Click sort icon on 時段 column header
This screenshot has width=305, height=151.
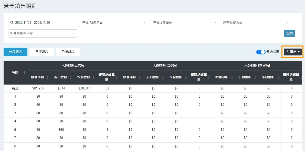point(25,73)
